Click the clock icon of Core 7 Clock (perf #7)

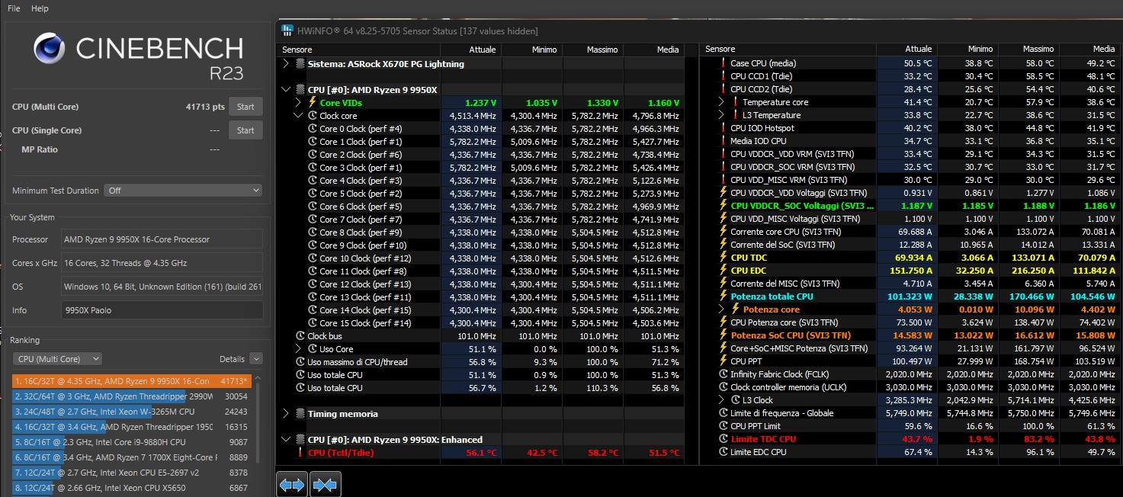pyautogui.click(x=313, y=220)
